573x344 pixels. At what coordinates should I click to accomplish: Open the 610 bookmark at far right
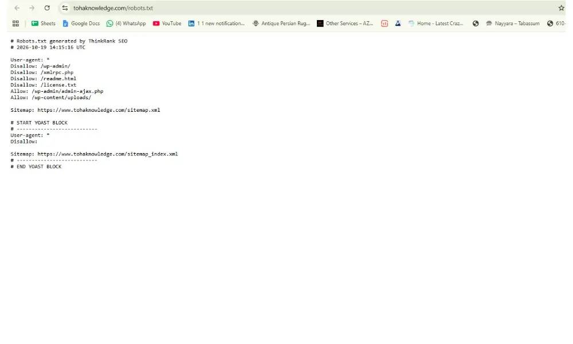556,24
